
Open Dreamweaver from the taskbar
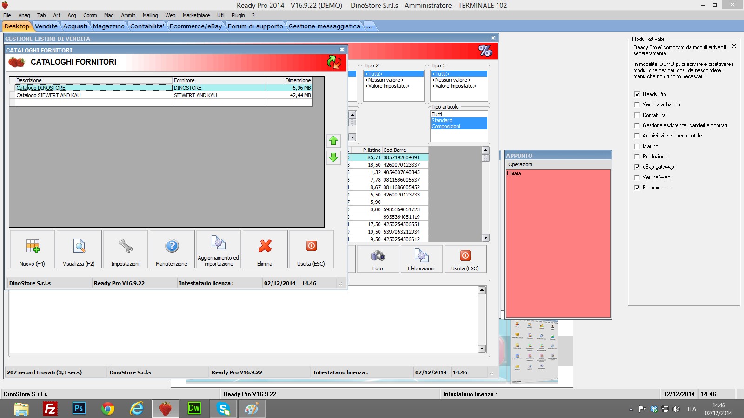click(194, 409)
